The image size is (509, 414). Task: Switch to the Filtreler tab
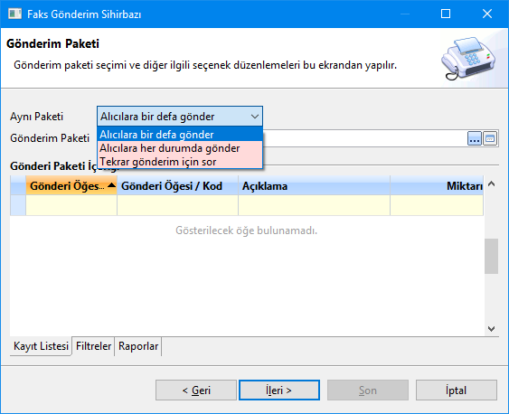point(93,346)
